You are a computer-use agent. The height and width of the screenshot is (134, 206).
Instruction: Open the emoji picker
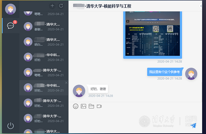click(x=75, y=106)
